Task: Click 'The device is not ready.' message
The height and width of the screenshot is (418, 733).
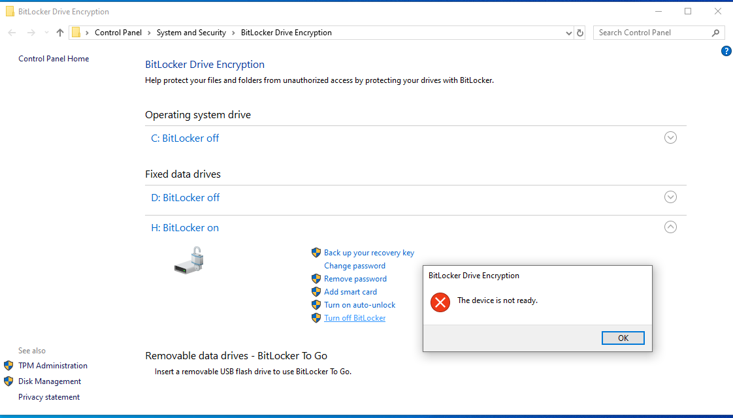Action: 497,300
